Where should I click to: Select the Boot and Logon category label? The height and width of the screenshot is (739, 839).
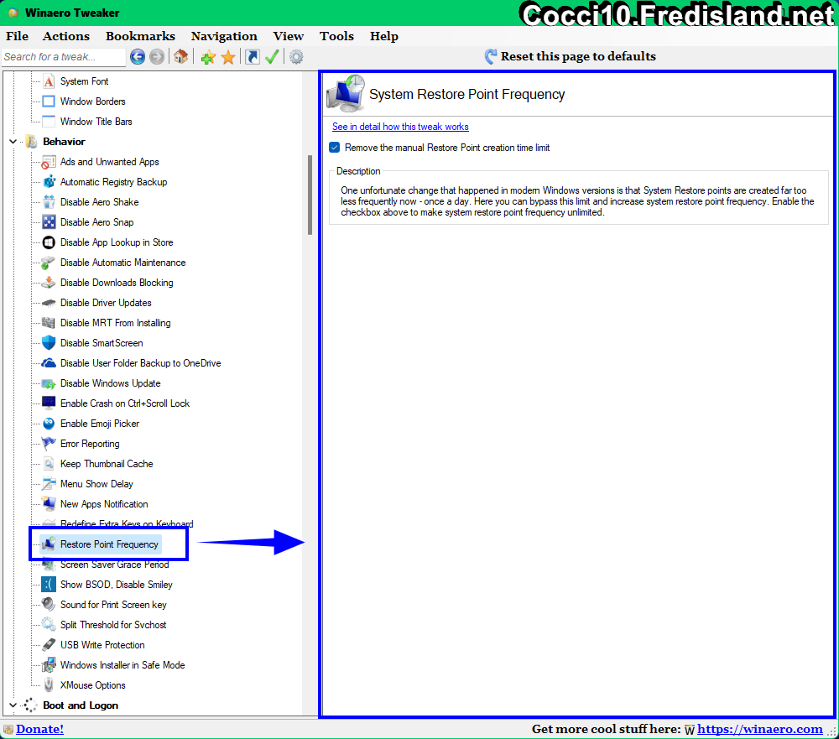point(81,705)
